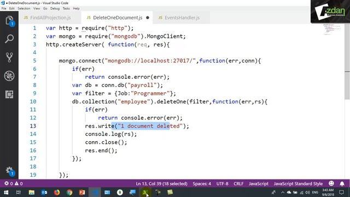
Task: Open File Explorer from the taskbar
Action: [32, 192]
